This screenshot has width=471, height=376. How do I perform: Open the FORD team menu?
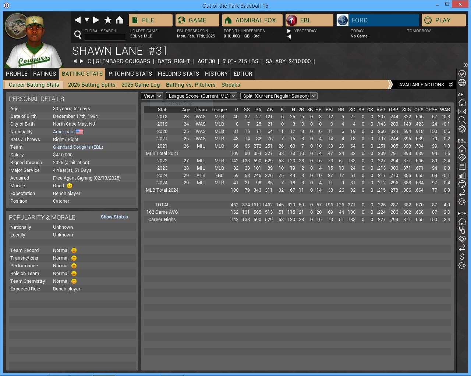tap(378, 20)
